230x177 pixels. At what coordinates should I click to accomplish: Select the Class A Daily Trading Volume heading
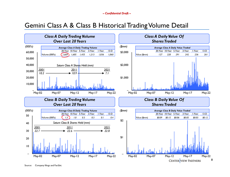click(x=70, y=39)
